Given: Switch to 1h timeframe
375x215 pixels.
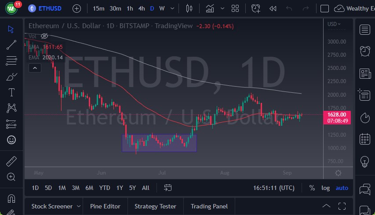Looking at the screenshot, I should click(130, 9).
